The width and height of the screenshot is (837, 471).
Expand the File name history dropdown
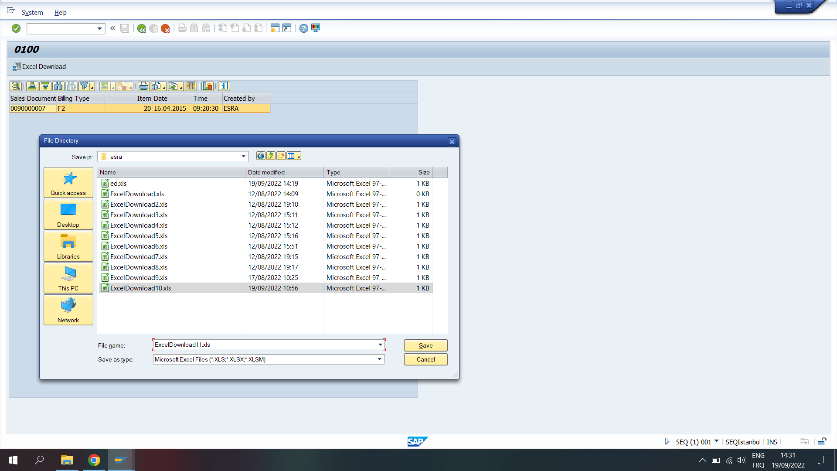click(x=379, y=345)
